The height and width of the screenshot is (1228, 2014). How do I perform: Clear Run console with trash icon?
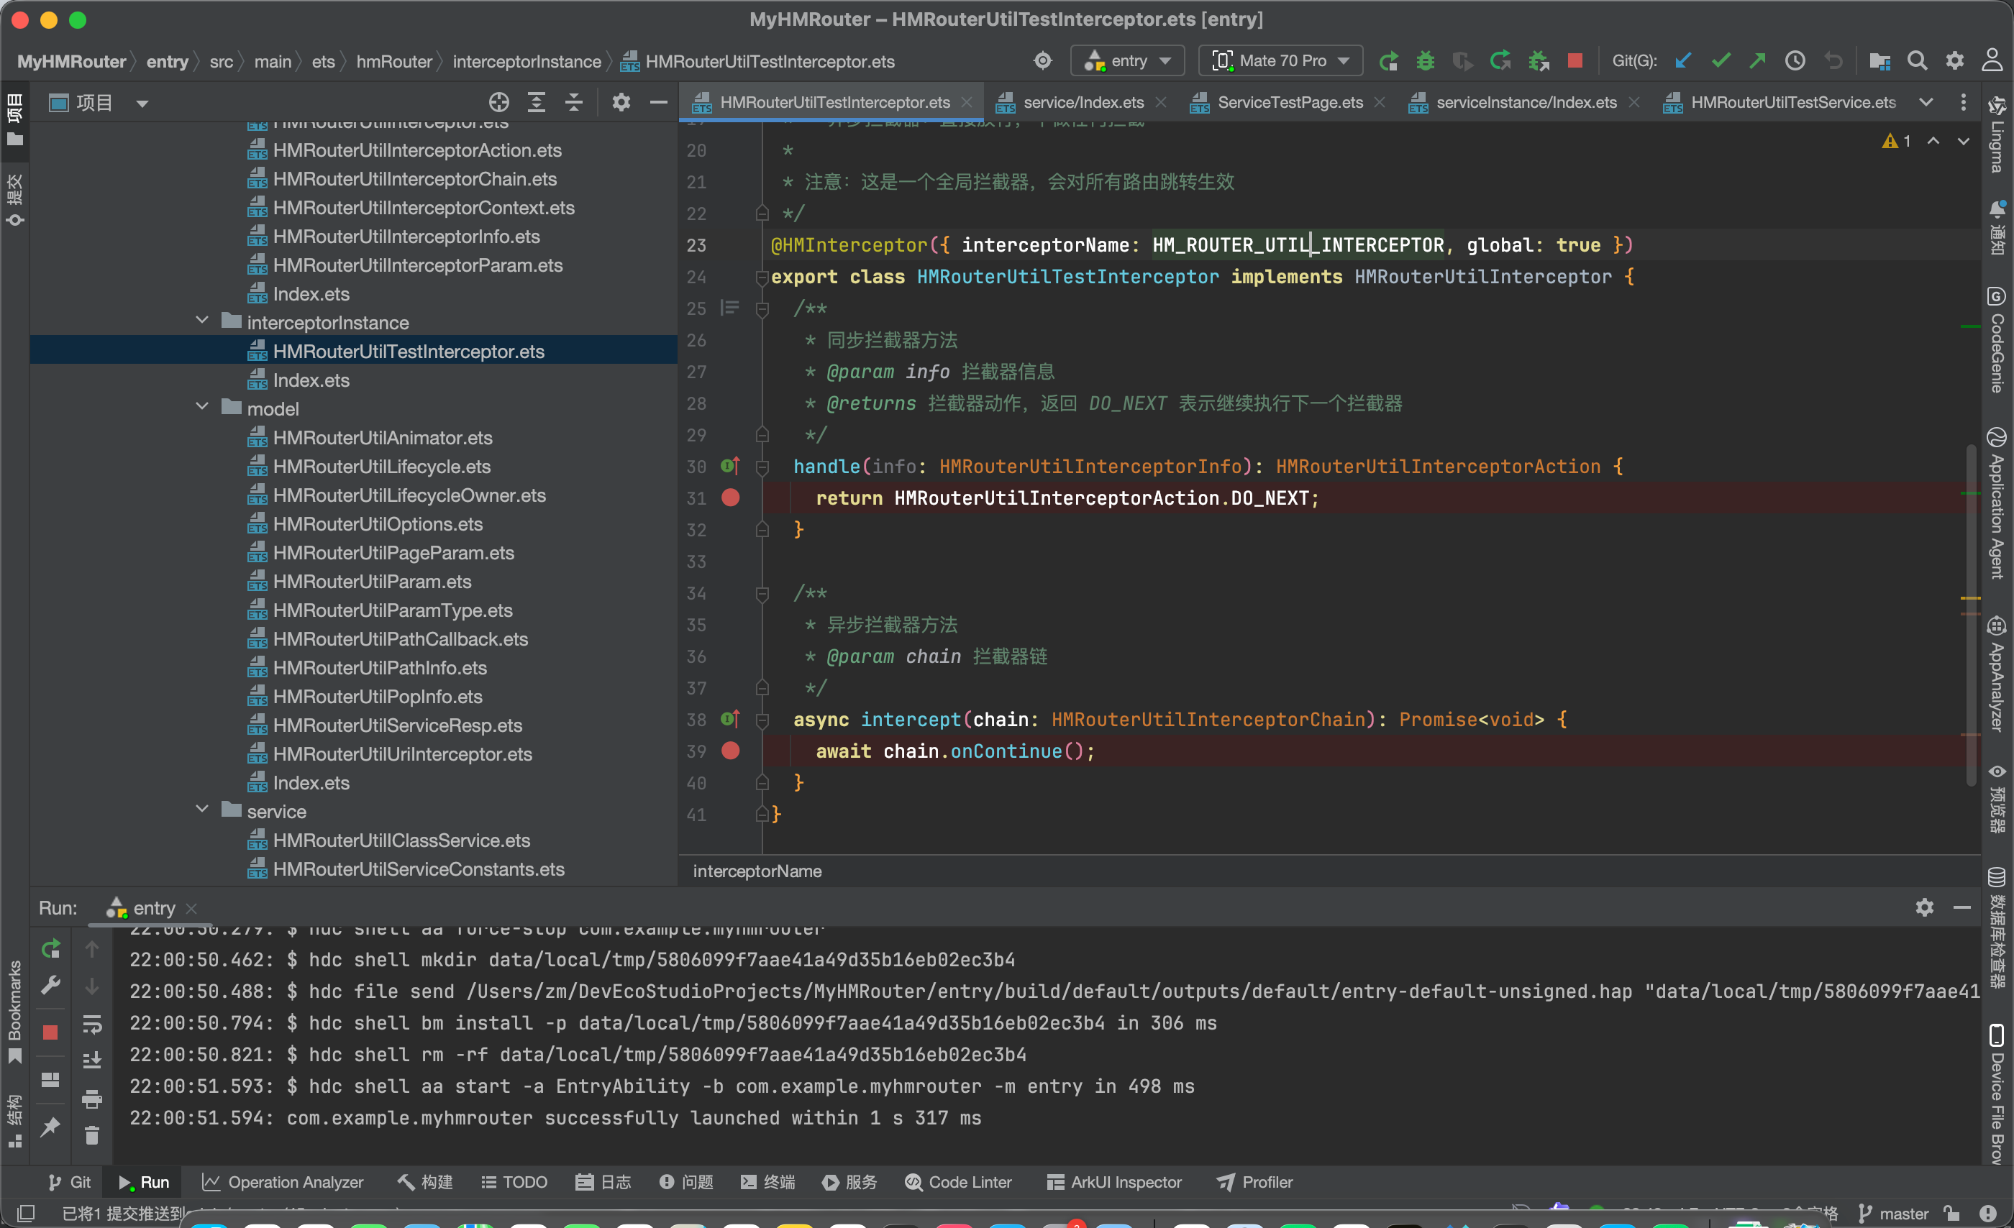pyautogui.click(x=91, y=1135)
